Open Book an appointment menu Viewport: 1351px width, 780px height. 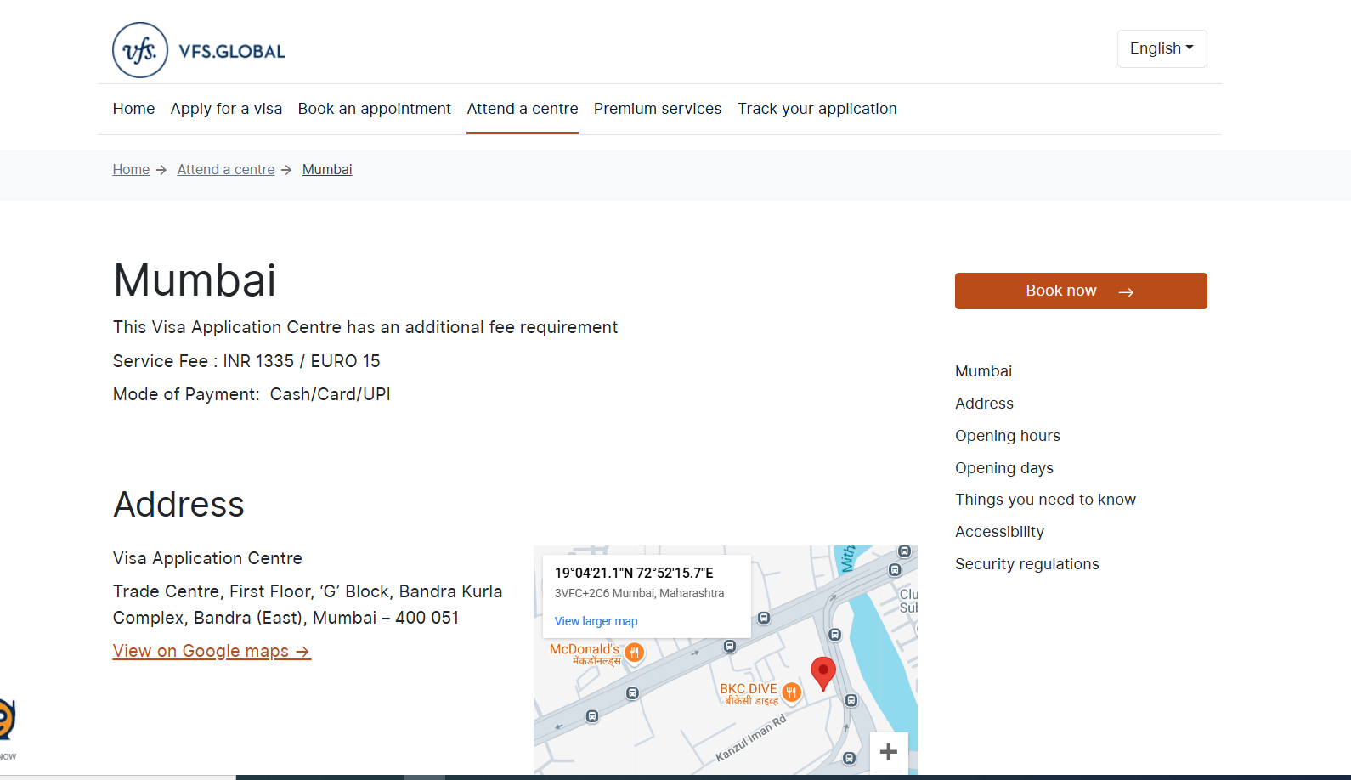click(374, 109)
